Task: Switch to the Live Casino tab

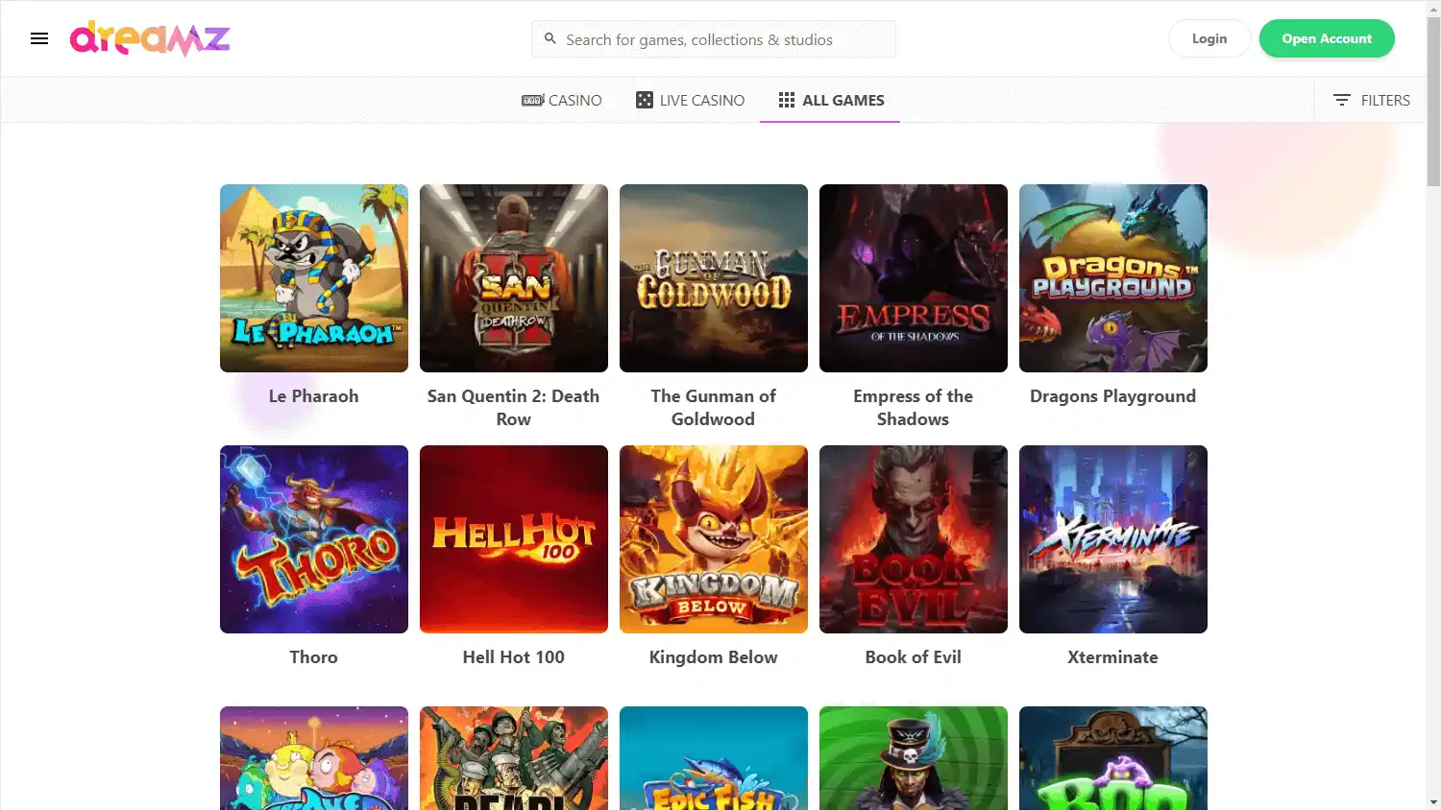Action: click(691, 100)
